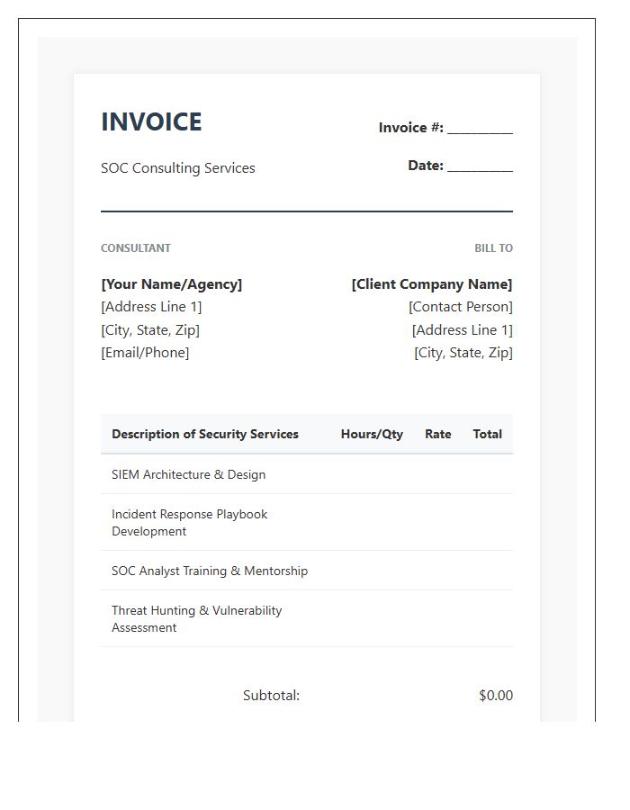
Task: Click the Total column header
Action: pos(488,434)
